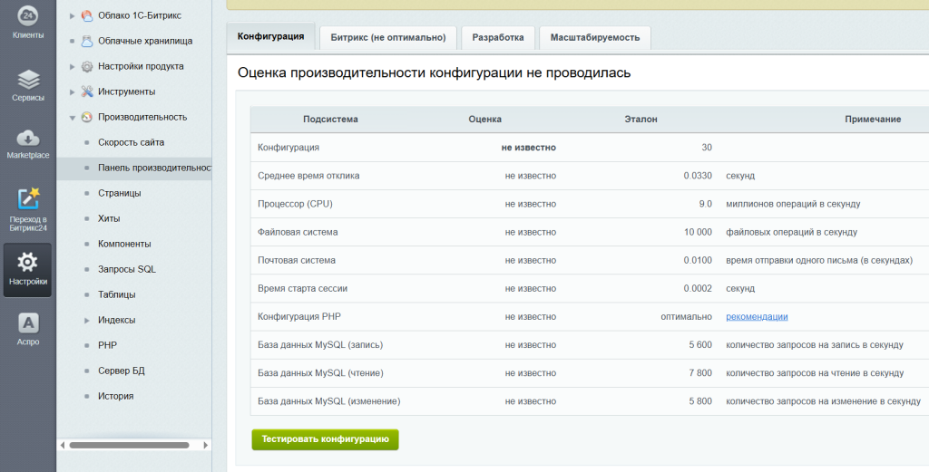
Task: Collapse the Производительность tree section
Action: pos(73,117)
